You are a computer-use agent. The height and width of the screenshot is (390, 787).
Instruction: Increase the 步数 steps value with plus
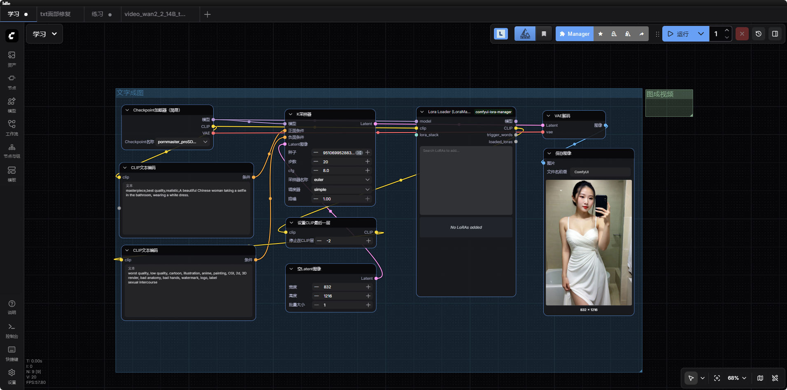(368, 162)
